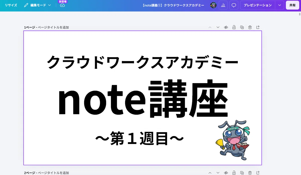Duplicate page 2
This screenshot has width=301, height=175.
click(x=242, y=173)
